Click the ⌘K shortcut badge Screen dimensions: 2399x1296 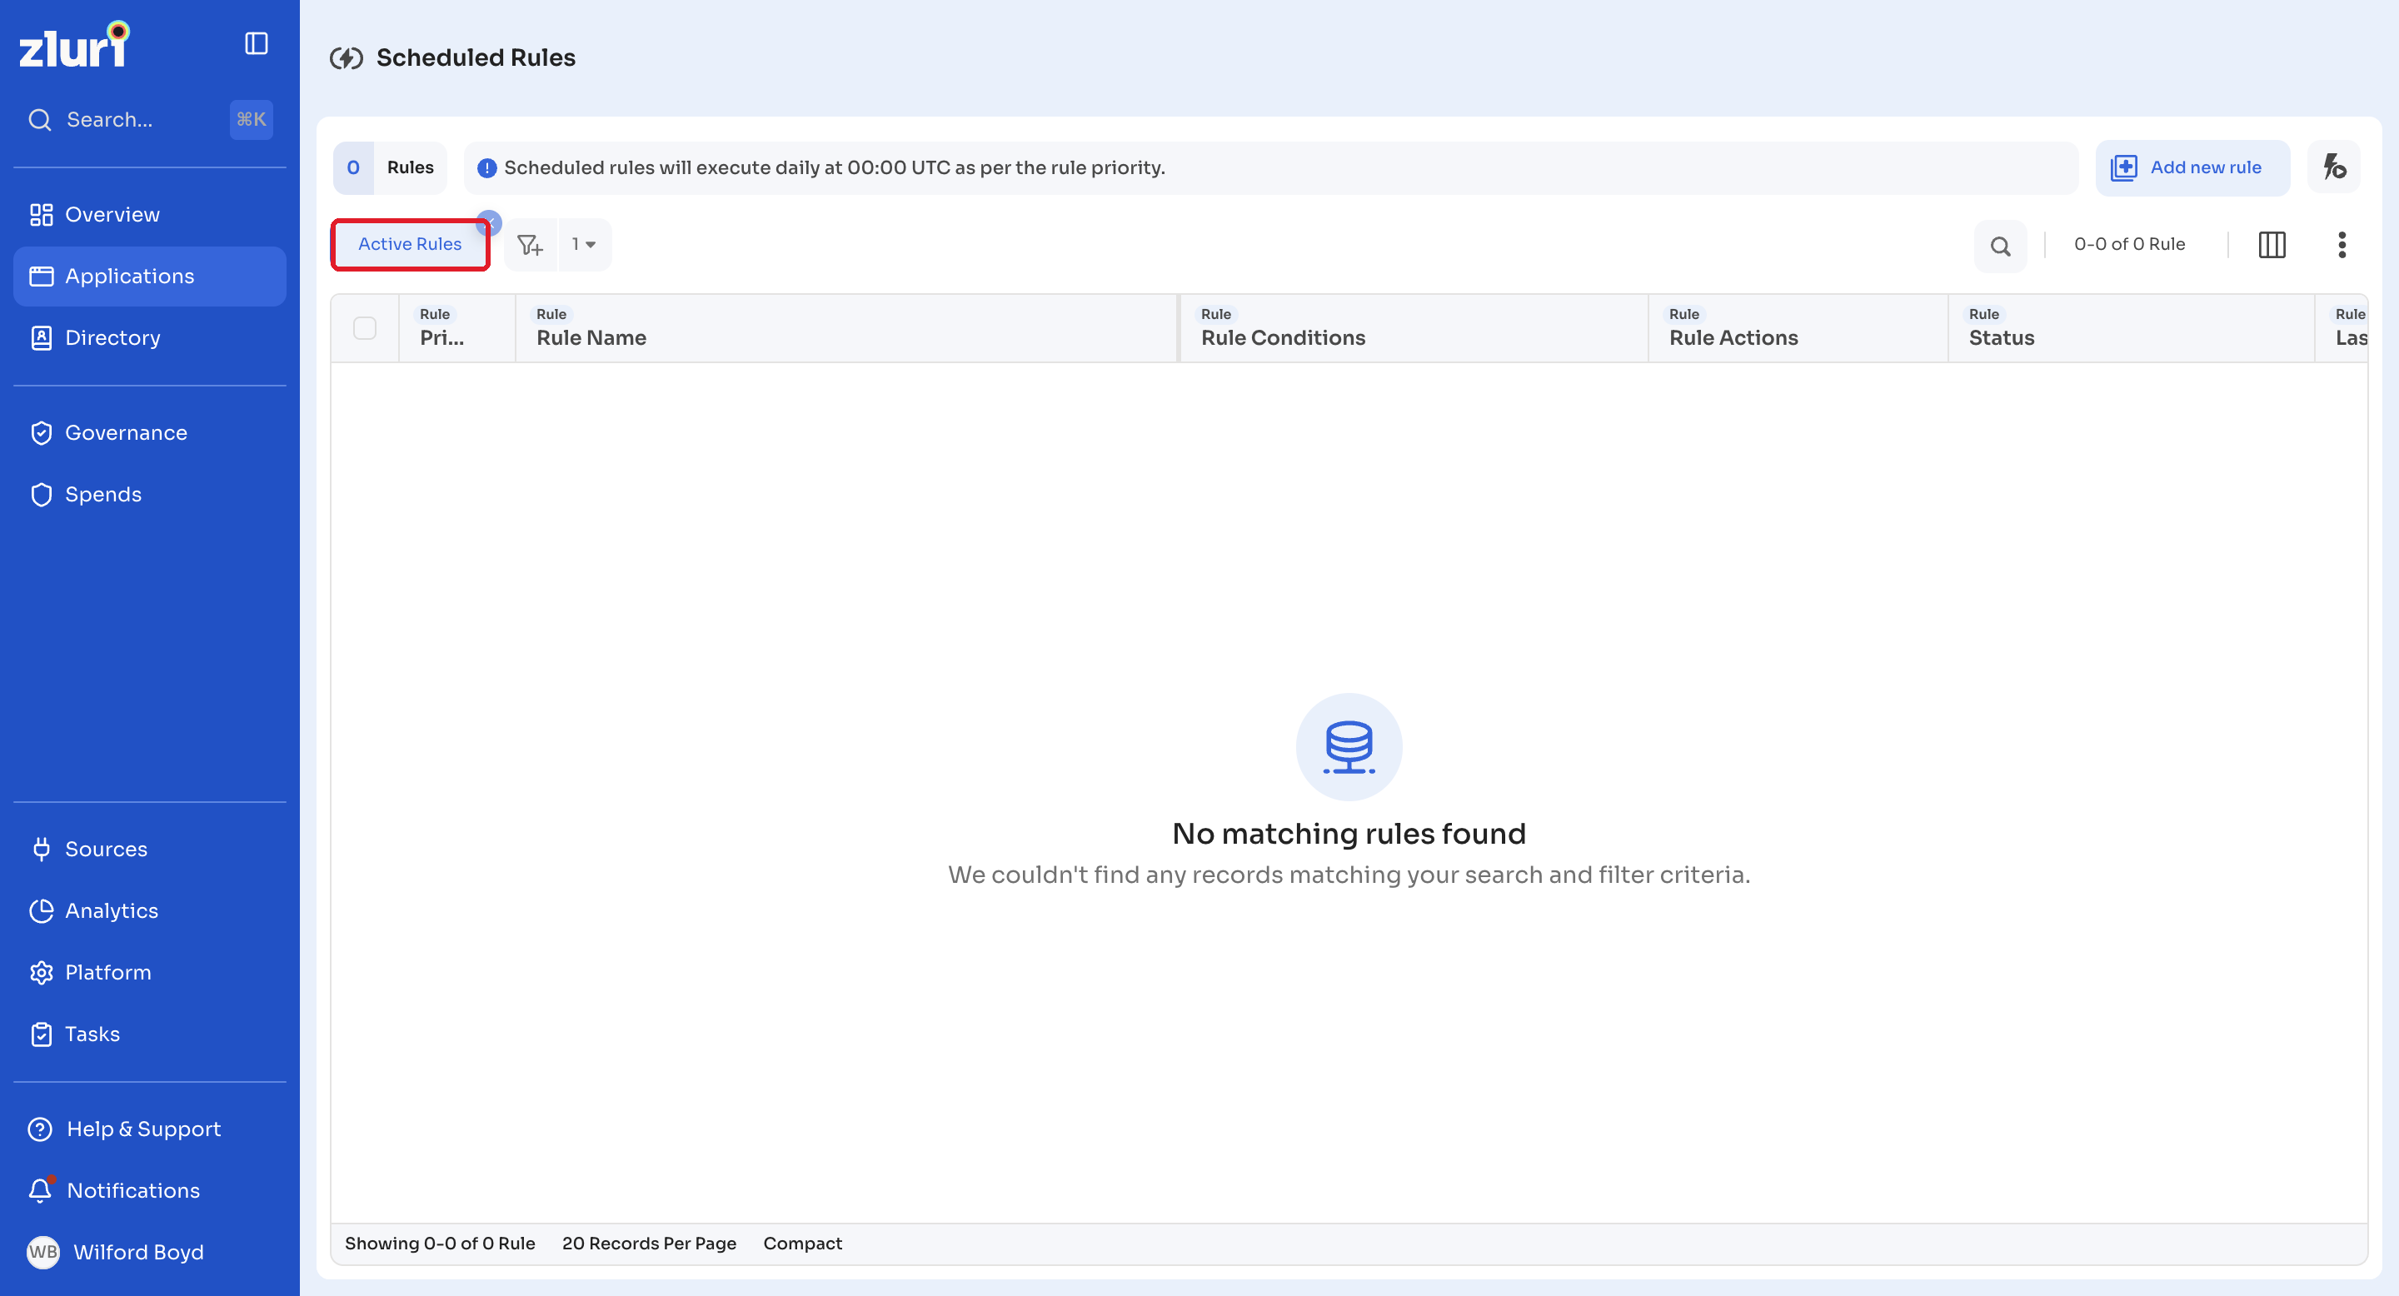(251, 119)
